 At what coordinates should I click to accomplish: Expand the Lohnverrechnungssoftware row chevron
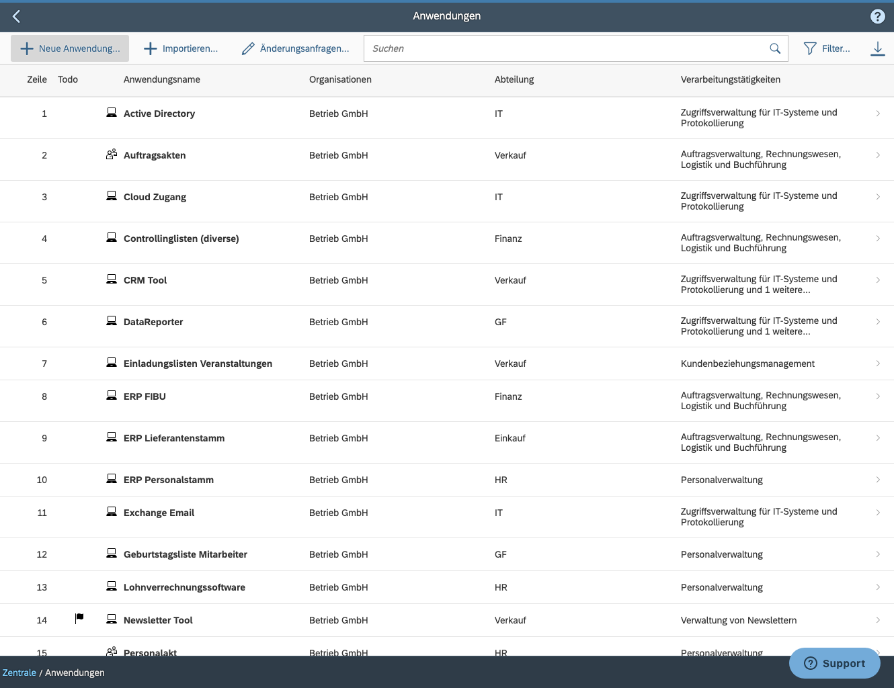point(878,587)
